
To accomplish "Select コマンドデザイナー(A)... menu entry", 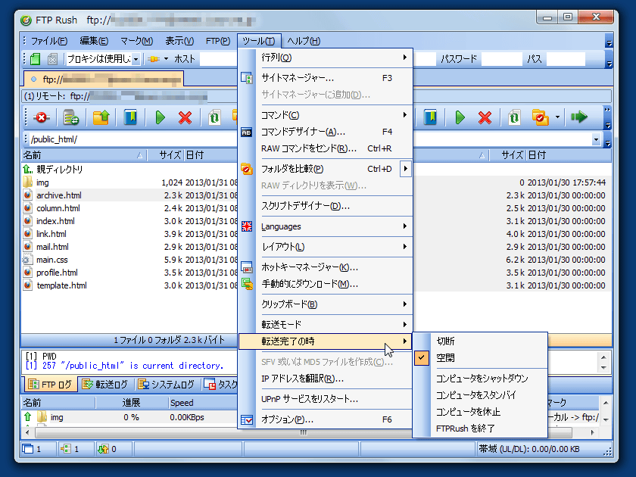I will tap(326, 132).
